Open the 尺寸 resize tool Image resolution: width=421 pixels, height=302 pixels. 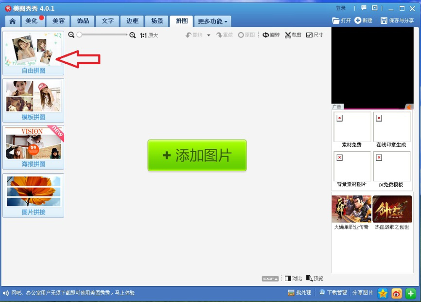[x=315, y=35]
